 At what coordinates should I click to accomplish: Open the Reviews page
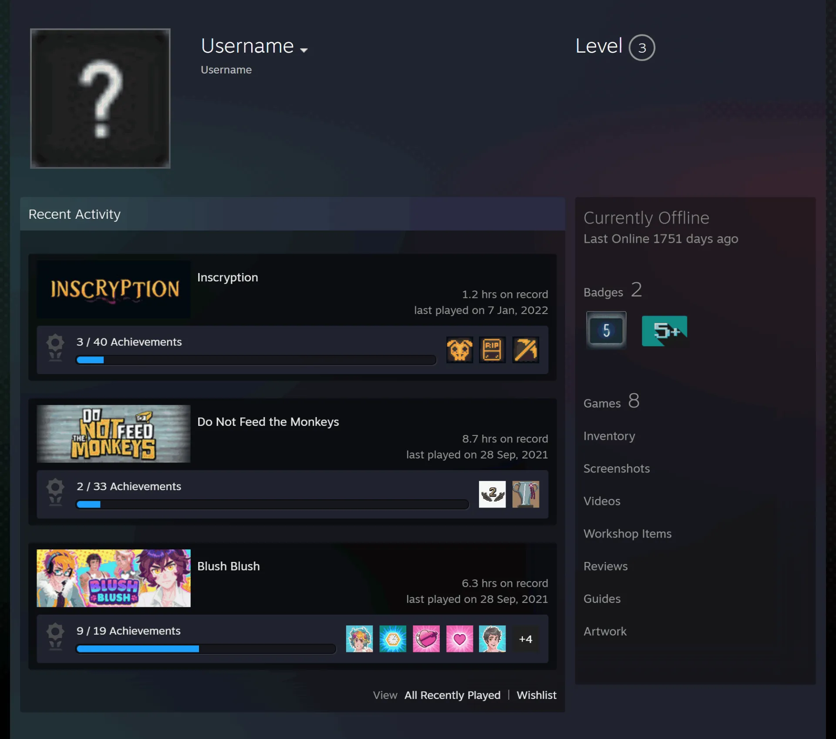605,566
